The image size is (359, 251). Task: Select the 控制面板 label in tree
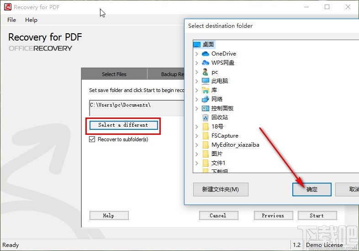pos(222,108)
